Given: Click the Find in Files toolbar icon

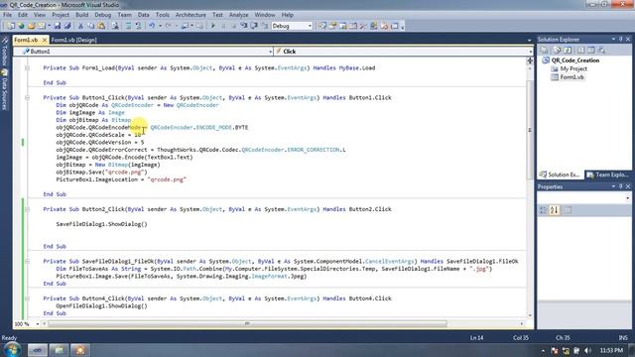Looking at the screenshot, I should (x=115, y=26).
